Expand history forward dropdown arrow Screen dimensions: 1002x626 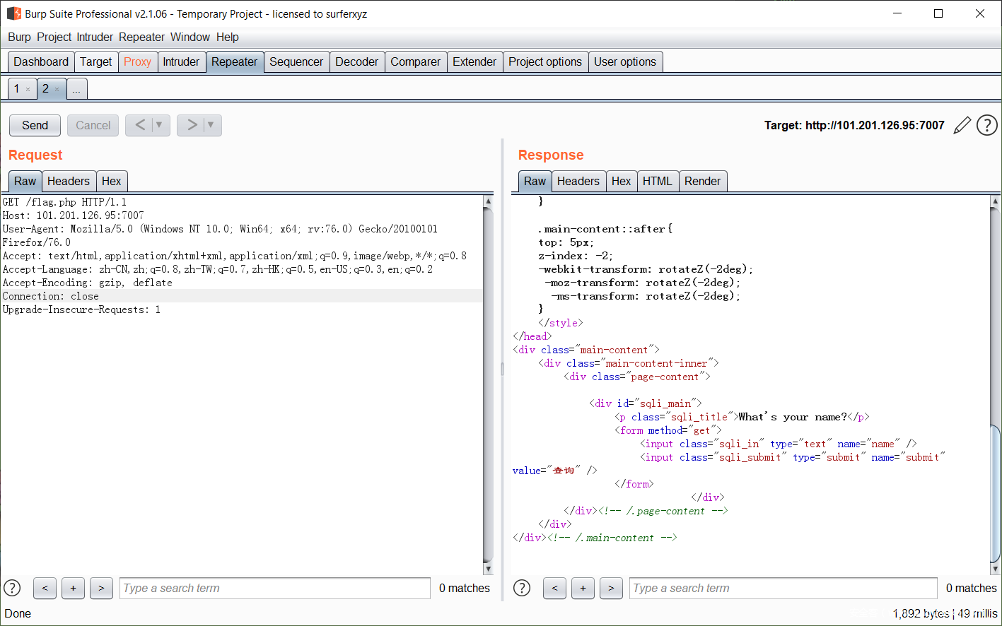click(211, 125)
